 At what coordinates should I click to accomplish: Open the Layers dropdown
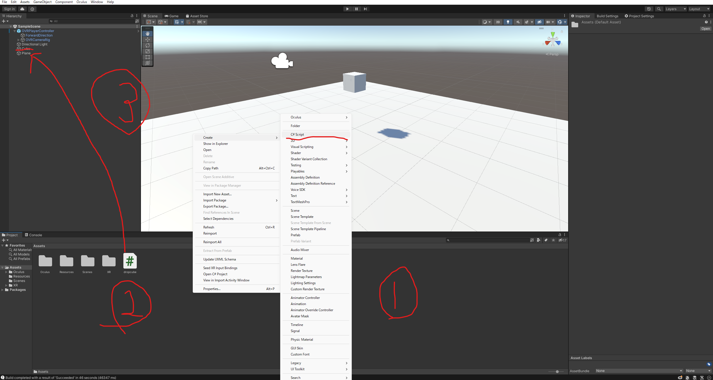[x=676, y=9]
